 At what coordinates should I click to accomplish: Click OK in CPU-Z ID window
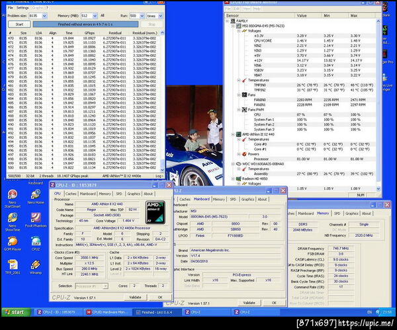(x=160, y=298)
